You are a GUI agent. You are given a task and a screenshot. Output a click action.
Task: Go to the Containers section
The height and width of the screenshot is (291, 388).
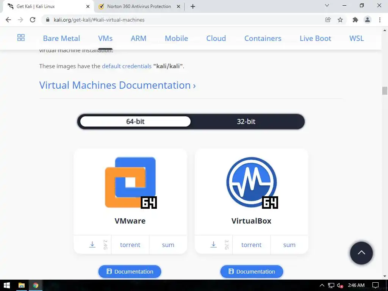point(263,38)
